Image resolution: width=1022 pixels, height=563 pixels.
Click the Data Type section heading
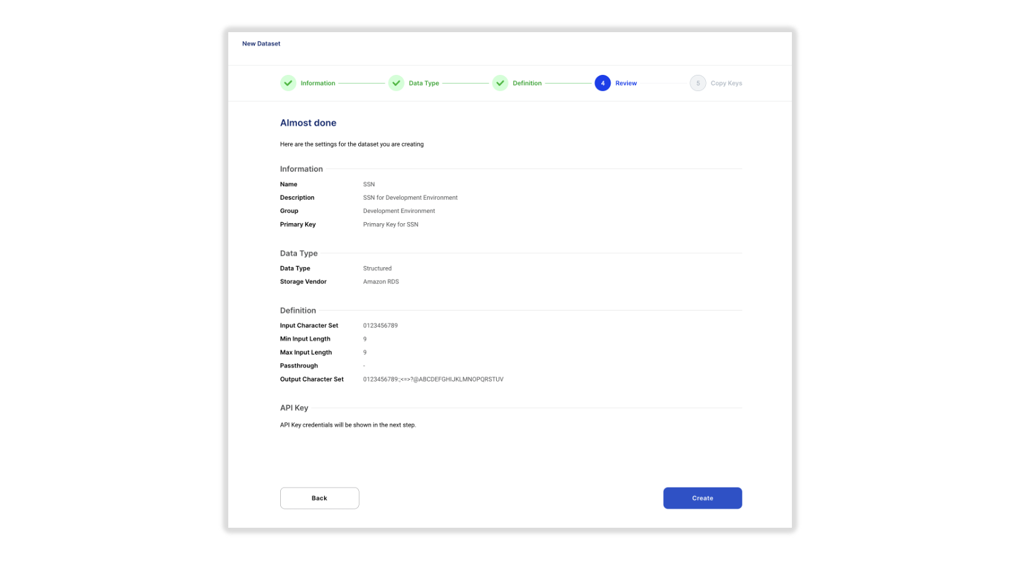[x=299, y=253]
